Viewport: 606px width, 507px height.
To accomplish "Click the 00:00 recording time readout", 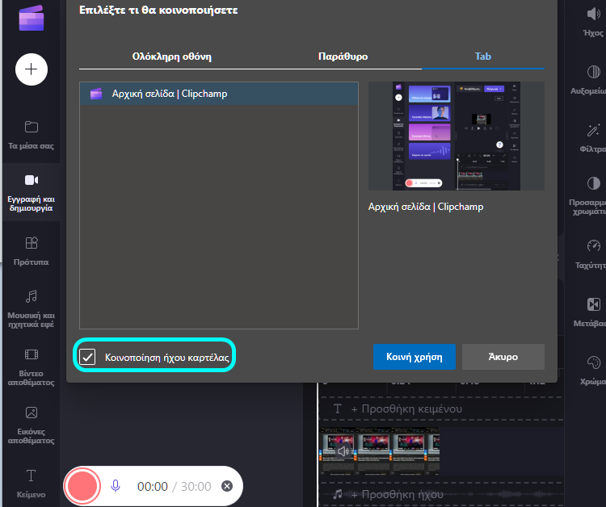I will click(152, 487).
